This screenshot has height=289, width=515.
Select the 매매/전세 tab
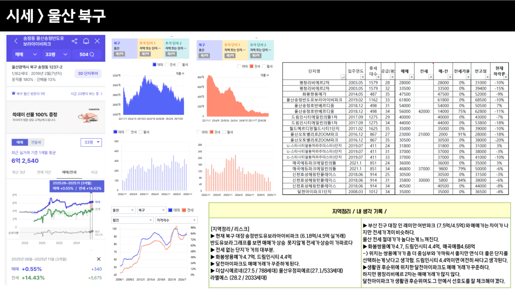pos(69,172)
